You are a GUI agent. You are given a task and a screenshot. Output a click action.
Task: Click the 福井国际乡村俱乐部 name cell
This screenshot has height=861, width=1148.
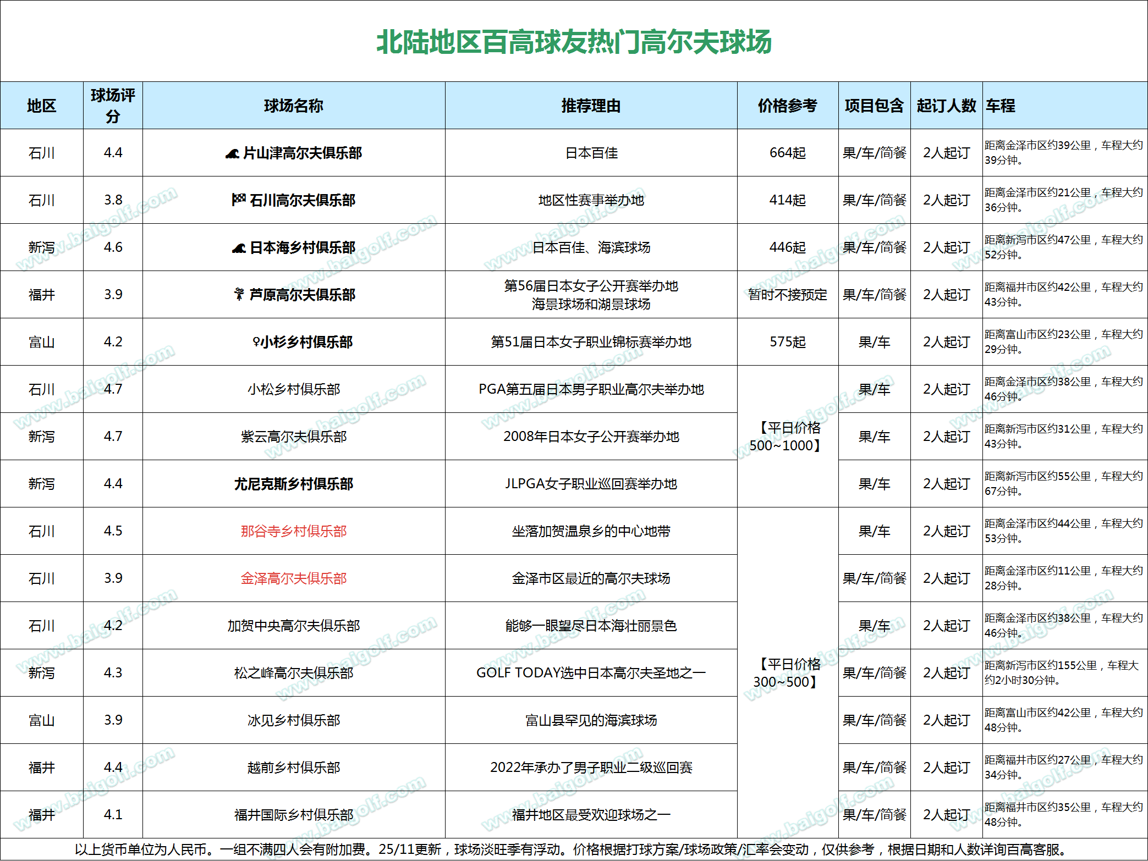point(294,815)
